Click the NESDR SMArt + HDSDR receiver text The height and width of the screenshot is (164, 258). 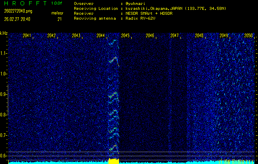click(148, 13)
